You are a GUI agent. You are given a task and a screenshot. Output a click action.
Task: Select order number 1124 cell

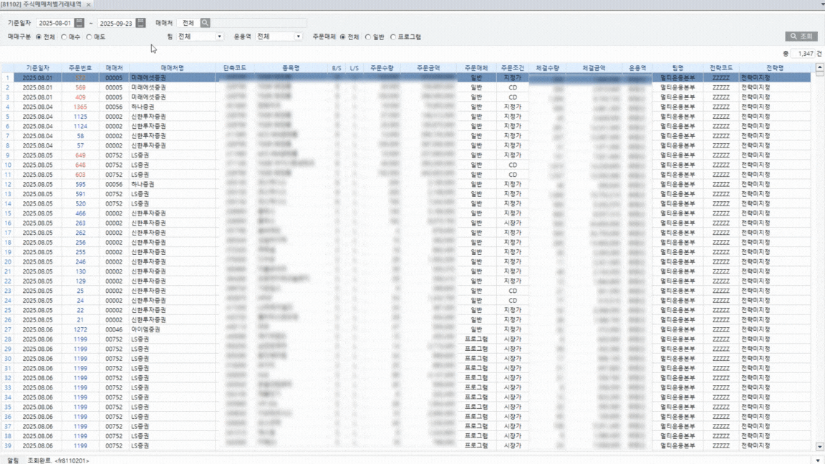(80, 126)
